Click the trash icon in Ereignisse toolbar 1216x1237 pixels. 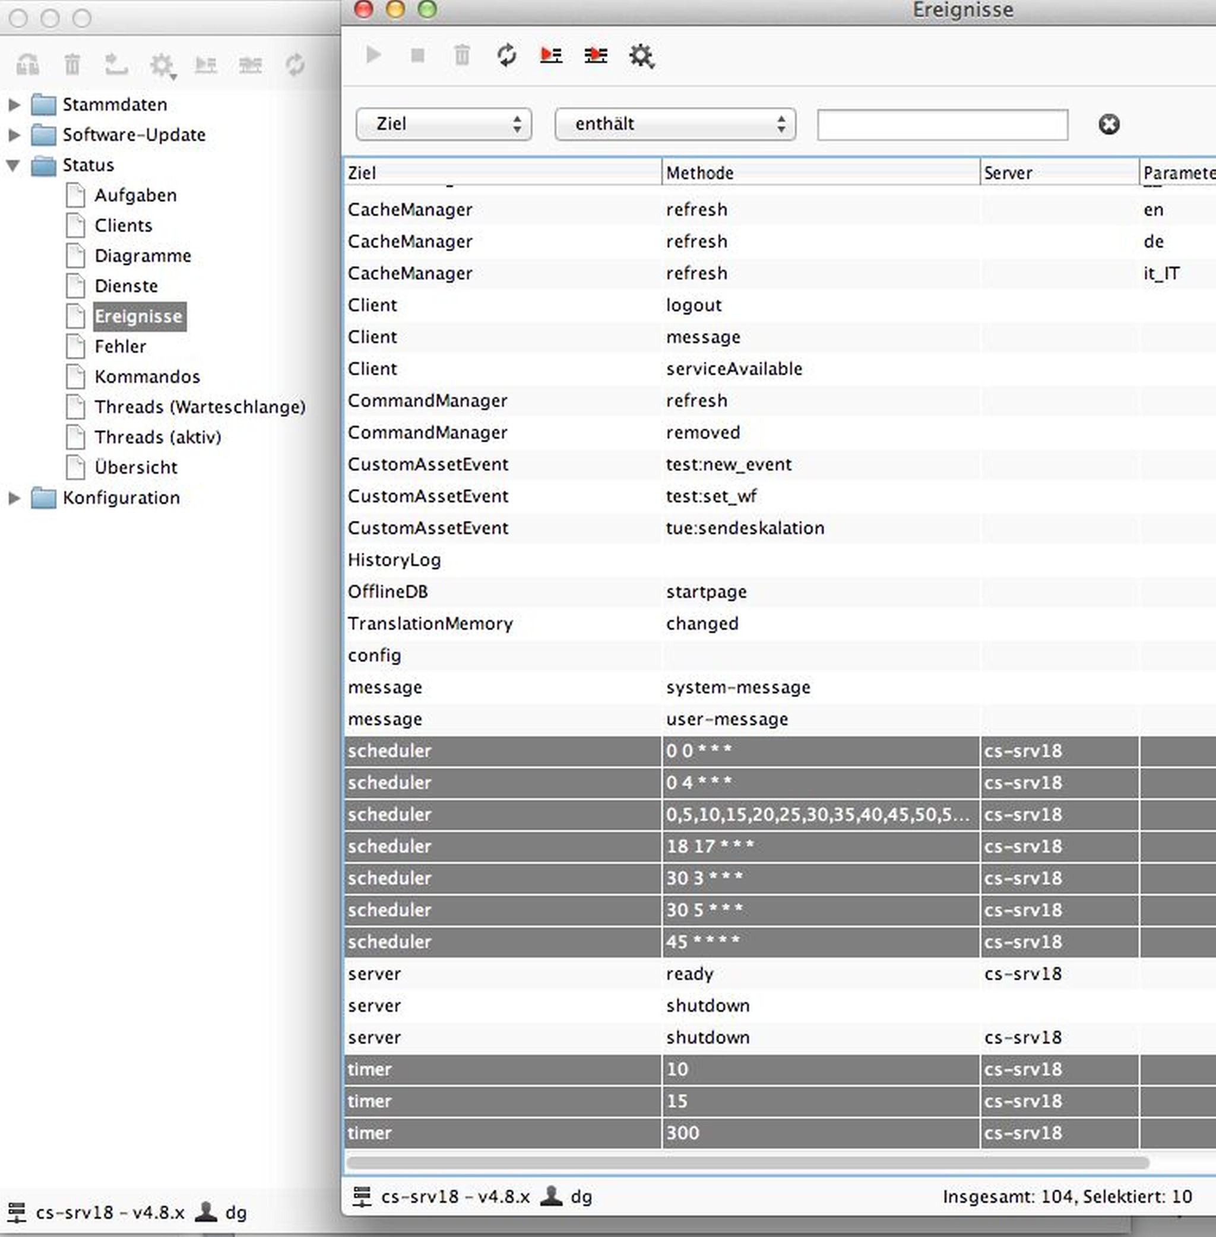click(462, 55)
